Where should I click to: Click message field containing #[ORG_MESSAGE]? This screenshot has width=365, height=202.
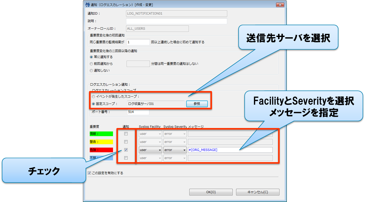coord(230,150)
